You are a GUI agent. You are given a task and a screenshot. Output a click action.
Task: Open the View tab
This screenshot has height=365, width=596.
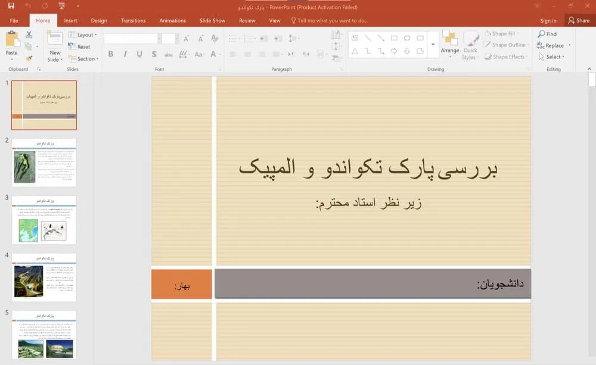tap(274, 20)
